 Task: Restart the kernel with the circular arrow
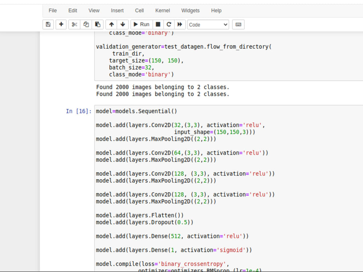(x=169, y=25)
